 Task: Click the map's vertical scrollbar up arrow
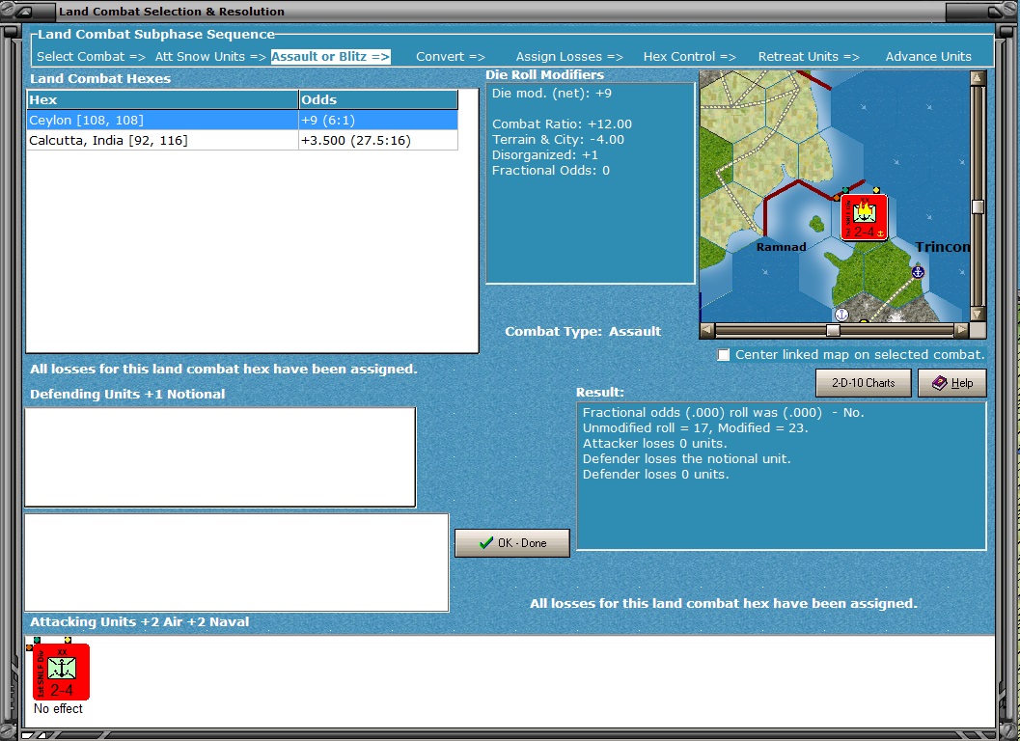978,78
